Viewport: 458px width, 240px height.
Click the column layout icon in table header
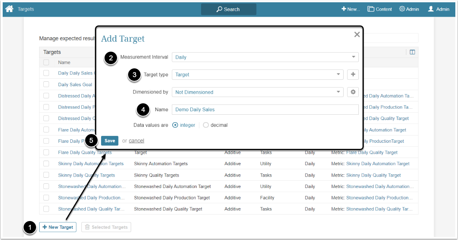412,52
